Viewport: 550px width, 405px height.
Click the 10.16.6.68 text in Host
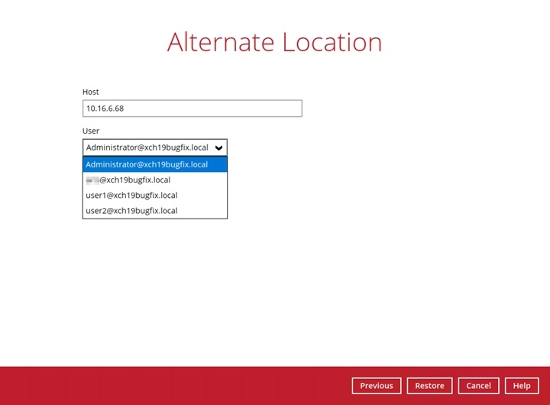pyautogui.click(x=105, y=109)
